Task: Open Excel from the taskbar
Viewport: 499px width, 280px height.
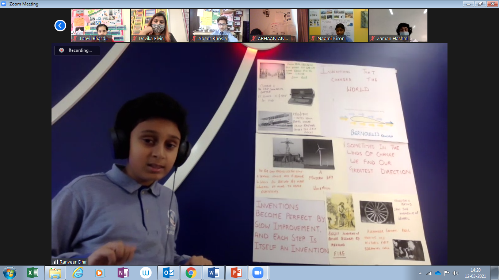Action: pos(33,273)
